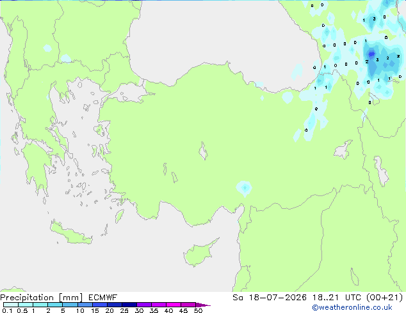The height and width of the screenshot is (313, 406).
Task: Pick the 15–20 mm legend swatch
Action: pos(99,305)
